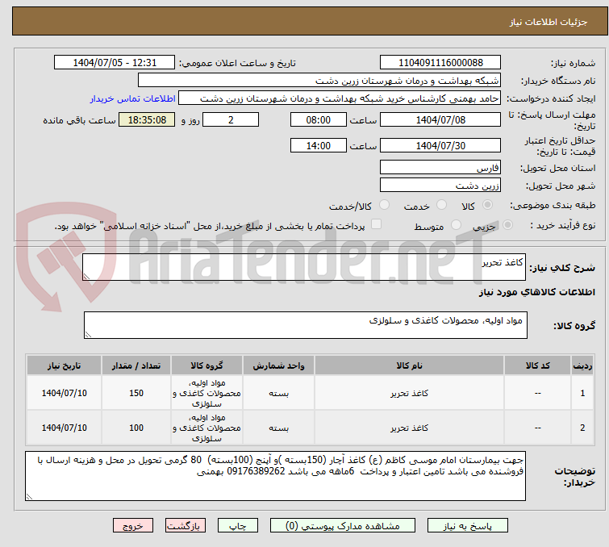Select the کالا radio button
Image resolution: width=609 pixels, height=547 pixels.
pos(487,205)
